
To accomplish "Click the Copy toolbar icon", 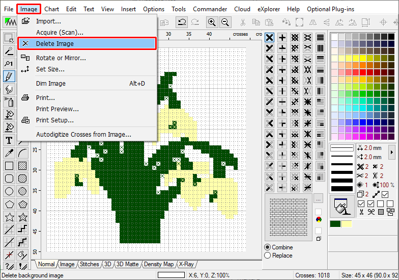I will tap(256, 22).
